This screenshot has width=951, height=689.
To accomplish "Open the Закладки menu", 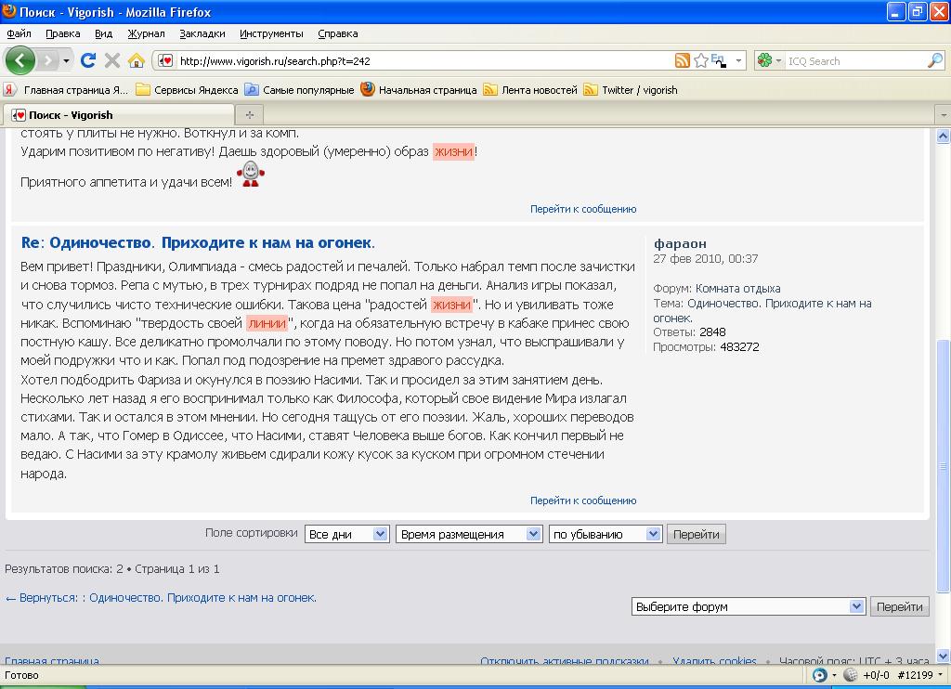I will 202,33.
